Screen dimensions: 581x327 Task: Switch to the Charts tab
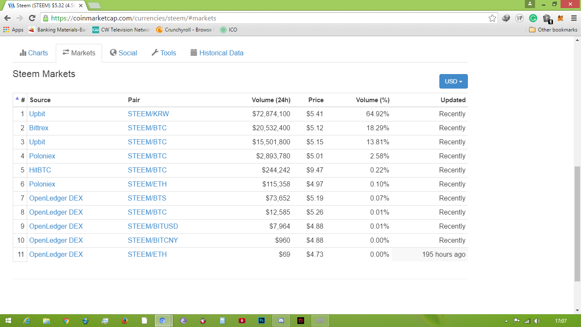[x=34, y=53]
